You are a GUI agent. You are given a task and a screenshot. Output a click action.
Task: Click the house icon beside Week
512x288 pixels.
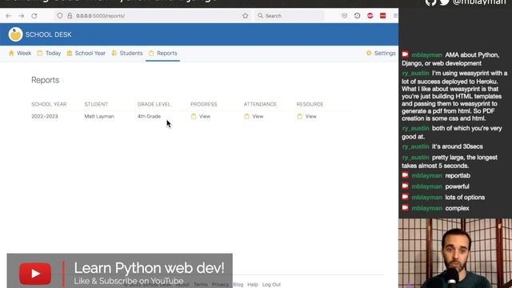click(11, 53)
